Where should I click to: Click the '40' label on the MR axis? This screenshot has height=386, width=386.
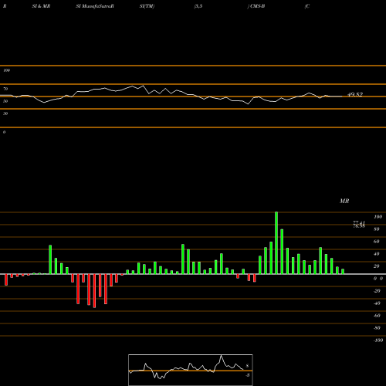(377, 254)
